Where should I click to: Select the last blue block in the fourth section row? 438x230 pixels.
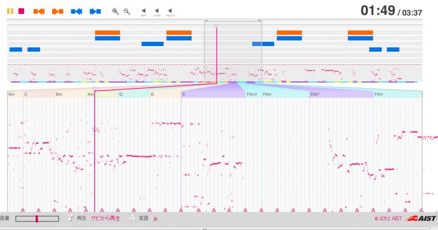(393, 49)
